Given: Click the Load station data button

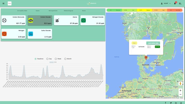Looking at the screenshot, I should [153, 43].
